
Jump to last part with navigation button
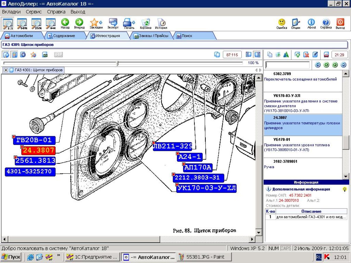[344, 65]
